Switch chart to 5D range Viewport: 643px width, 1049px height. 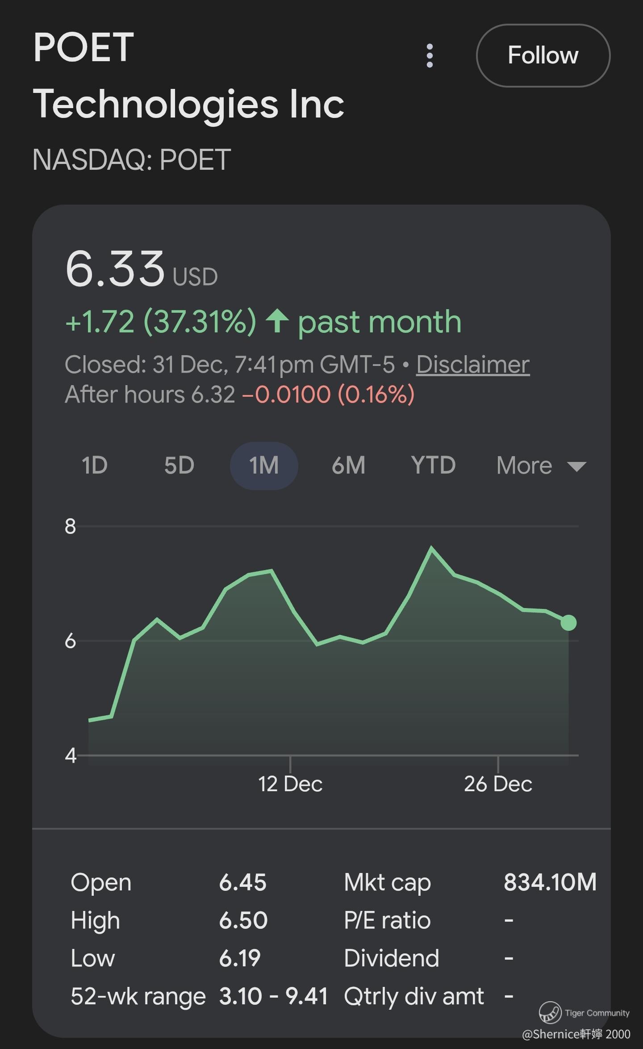tap(179, 466)
